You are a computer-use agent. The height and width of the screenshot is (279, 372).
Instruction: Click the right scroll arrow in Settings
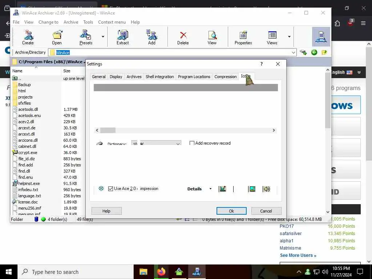pyautogui.click(x=274, y=130)
